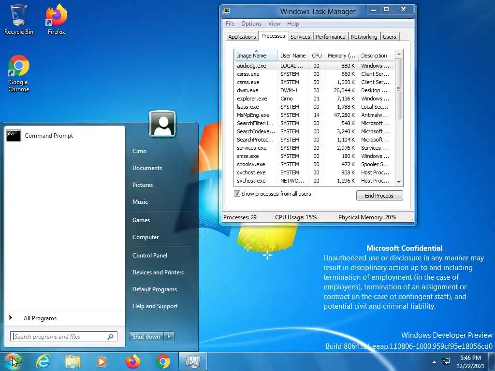Open Help and Support

tap(155, 306)
